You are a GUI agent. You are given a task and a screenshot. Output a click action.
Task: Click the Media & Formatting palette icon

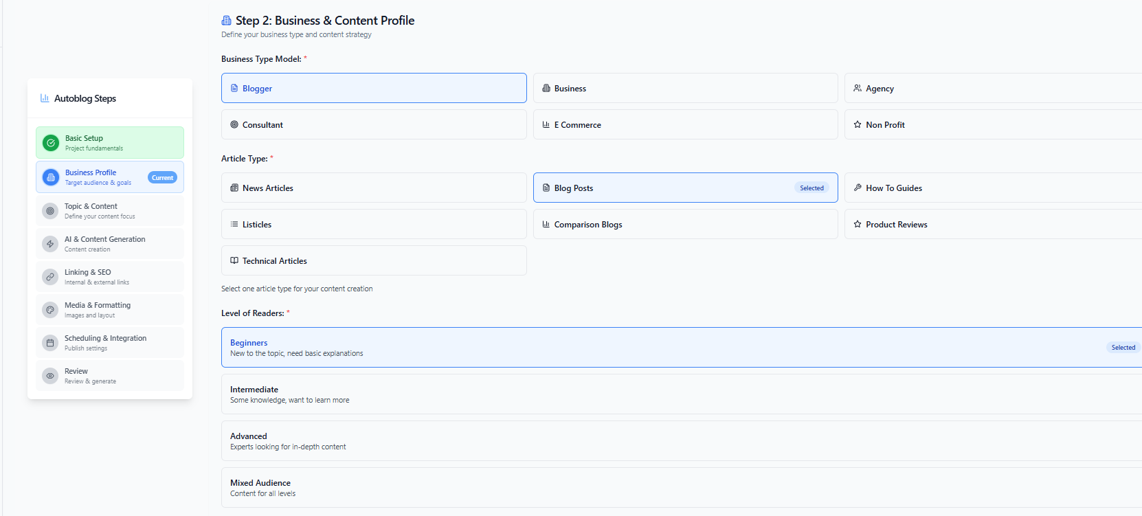point(50,310)
